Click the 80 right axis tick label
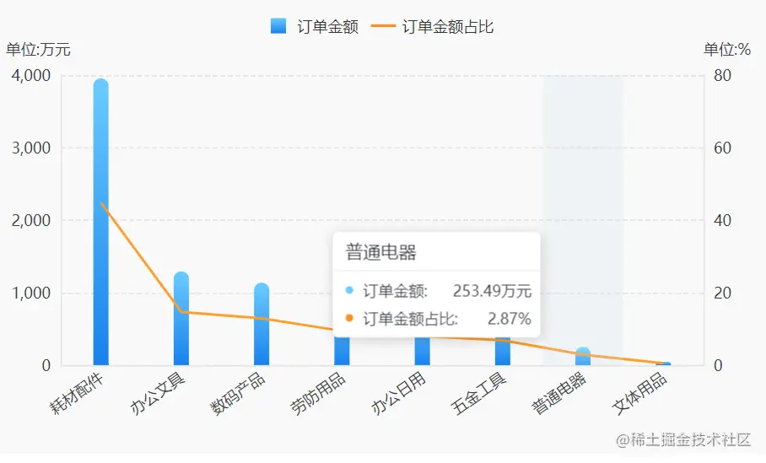This screenshot has height=463, width=766. pos(722,75)
